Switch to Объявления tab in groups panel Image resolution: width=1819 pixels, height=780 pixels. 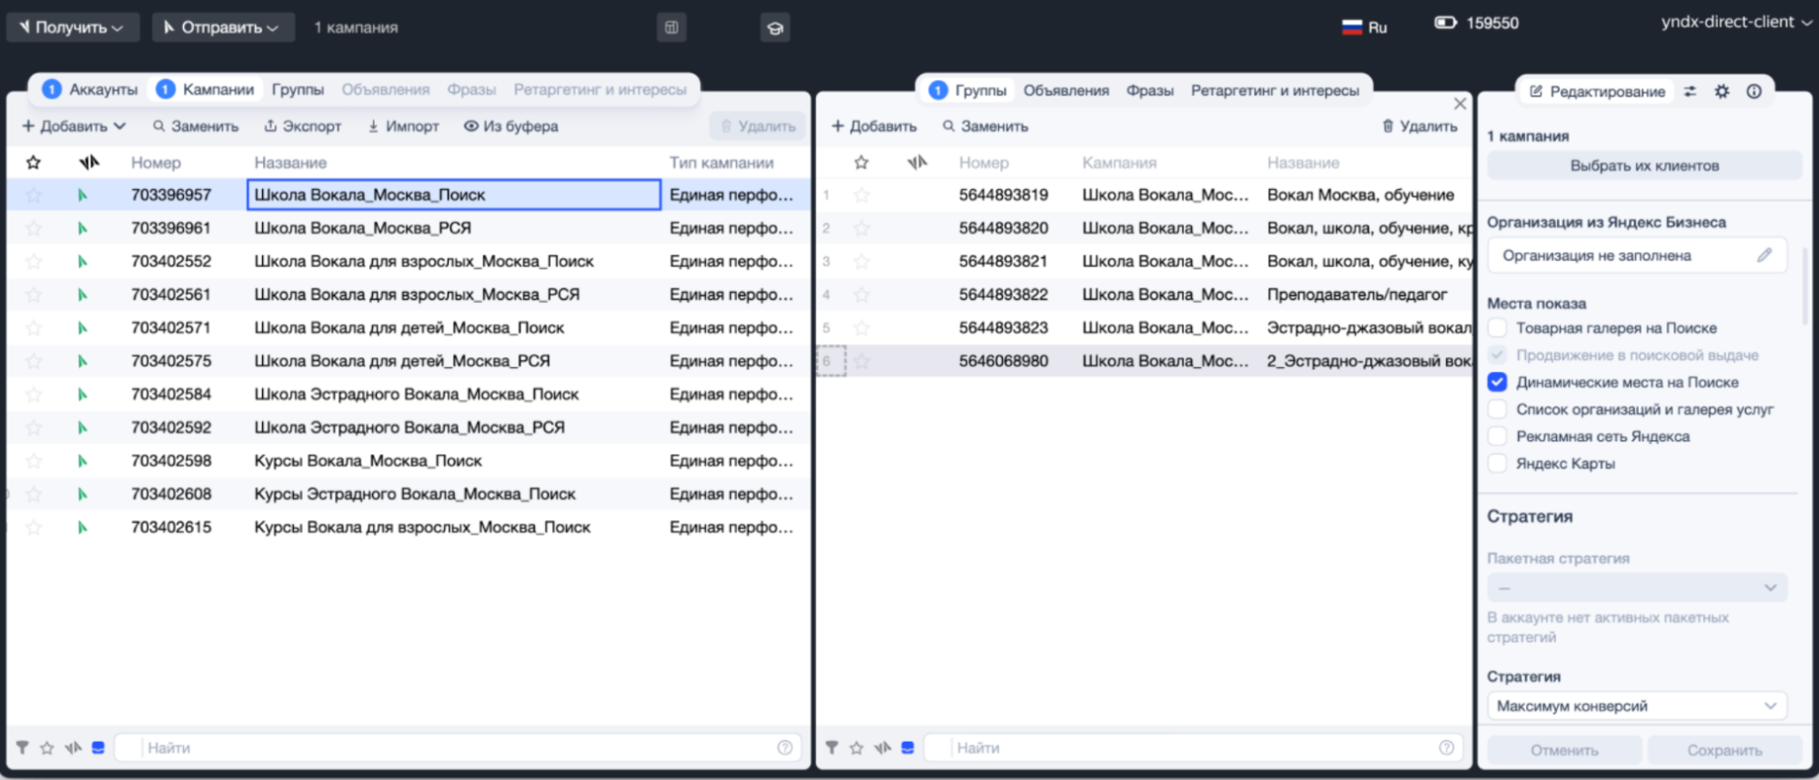[x=1066, y=90]
